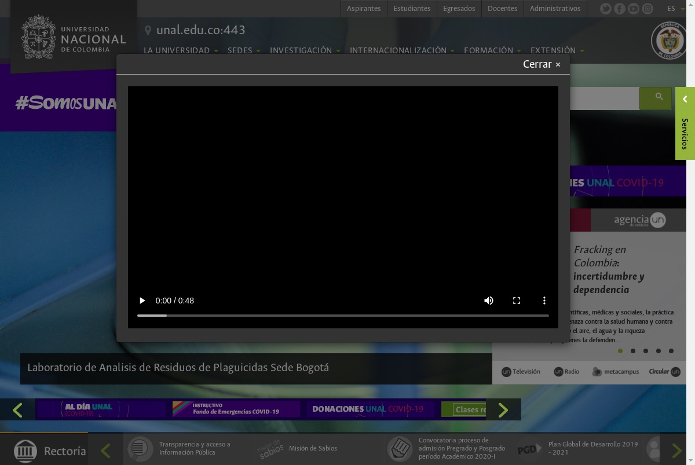Play the video in the popup
Image resolution: width=695 pixels, height=465 pixels.
pos(142,301)
